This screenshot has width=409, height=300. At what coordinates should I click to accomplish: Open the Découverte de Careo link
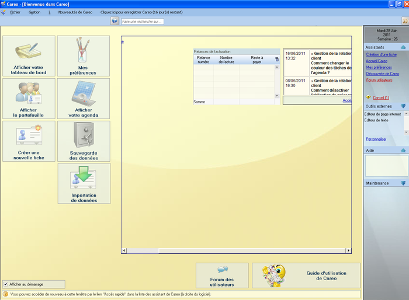382,74
